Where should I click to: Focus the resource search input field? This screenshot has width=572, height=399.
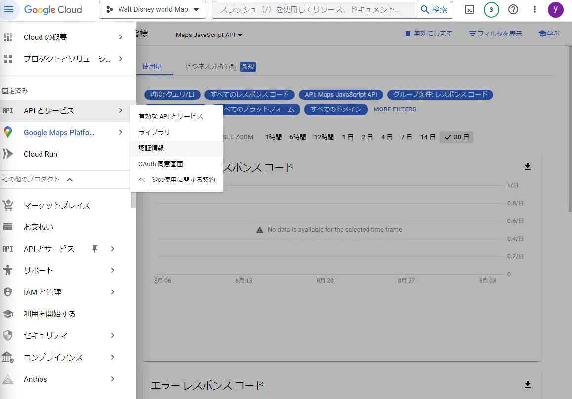(314, 10)
